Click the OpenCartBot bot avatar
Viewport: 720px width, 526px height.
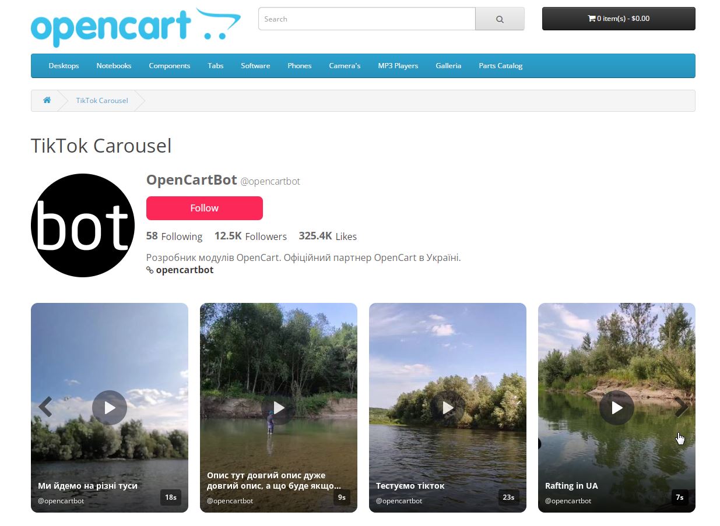click(83, 225)
